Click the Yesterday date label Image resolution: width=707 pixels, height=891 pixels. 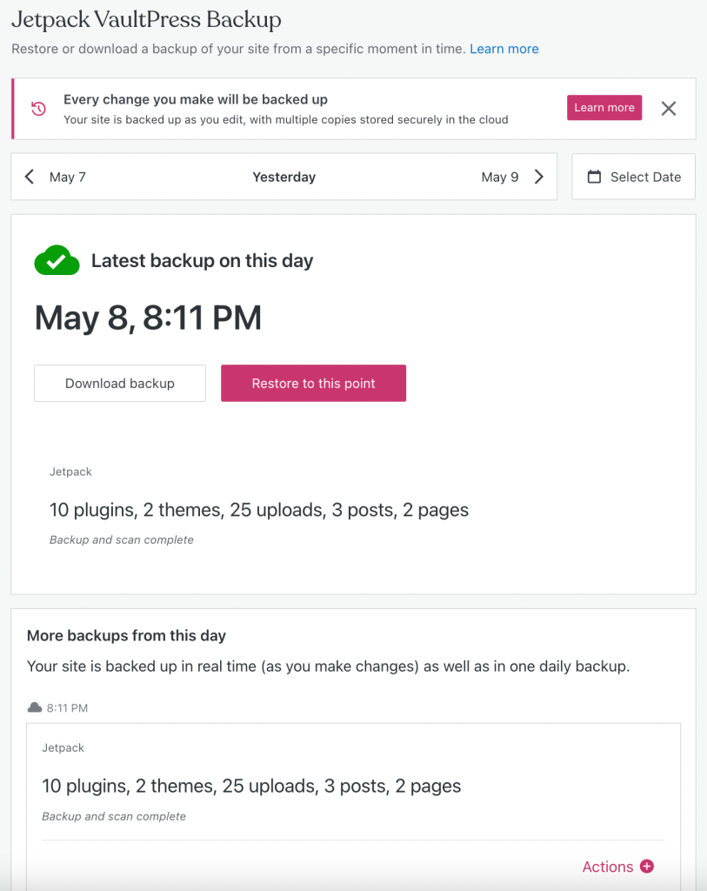(x=284, y=177)
